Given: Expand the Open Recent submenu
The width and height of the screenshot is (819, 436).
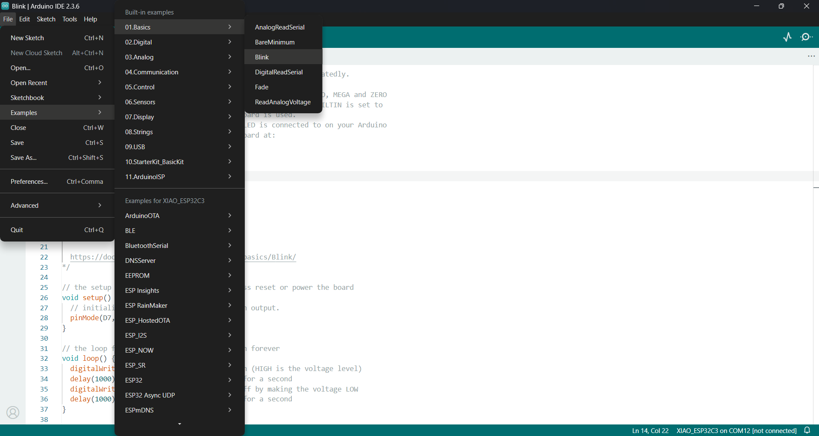Looking at the screenshot, I should coord(57,83).
